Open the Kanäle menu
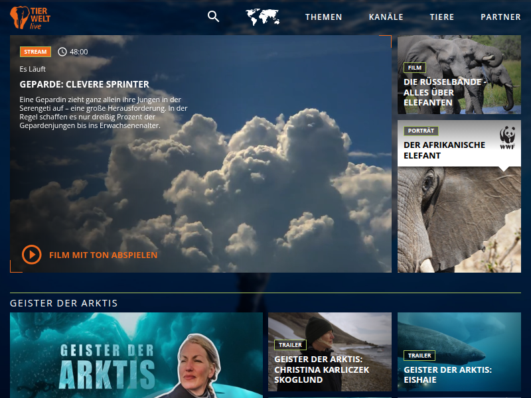The height and width of the screenshot is (398, 531). pyautogui.click(x=386, y=17)
